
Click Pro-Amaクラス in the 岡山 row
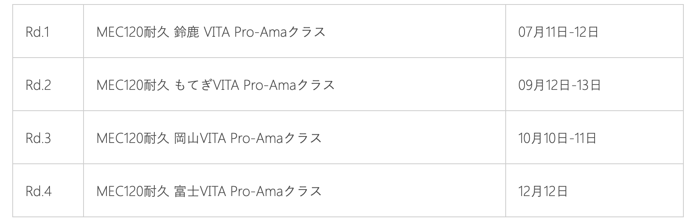[276, 138]
